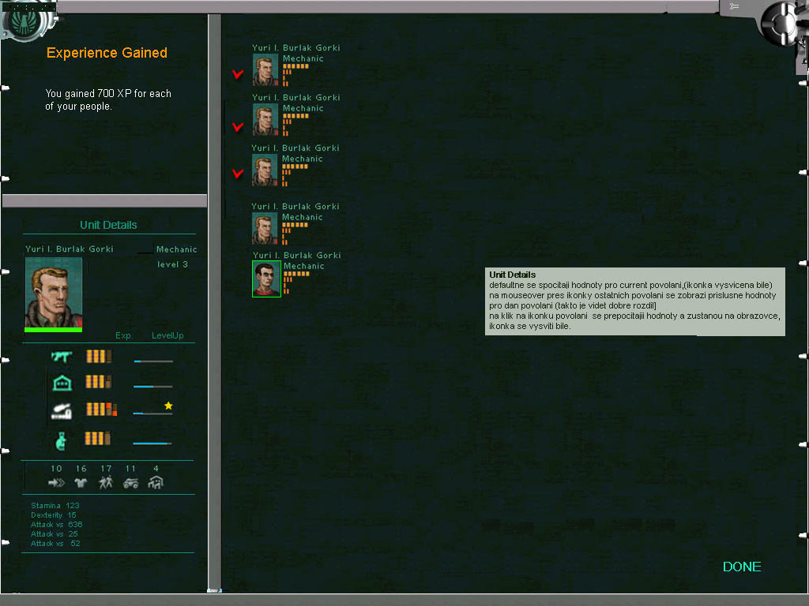
Task: Select the dark-haired Mechanic portrait with green border
Action: (x=266, y=279)
